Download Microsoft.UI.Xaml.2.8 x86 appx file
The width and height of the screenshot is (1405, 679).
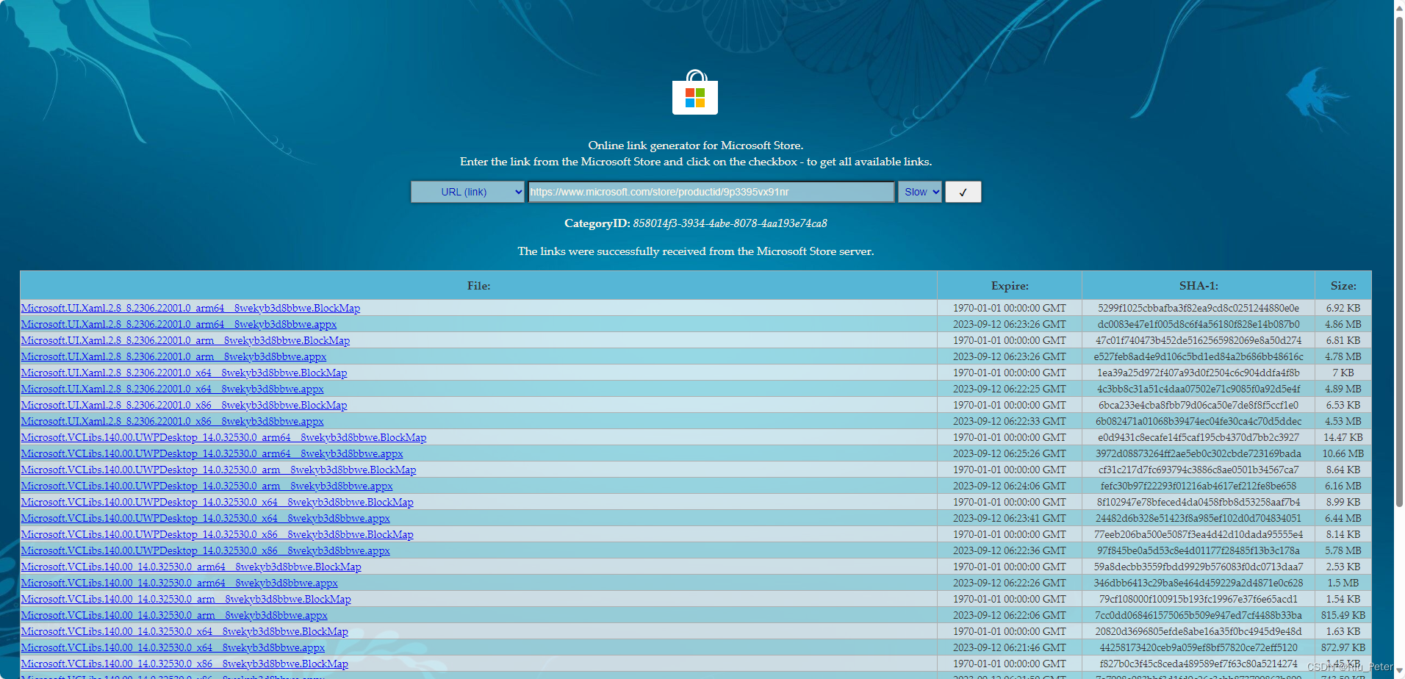point(172,421)
